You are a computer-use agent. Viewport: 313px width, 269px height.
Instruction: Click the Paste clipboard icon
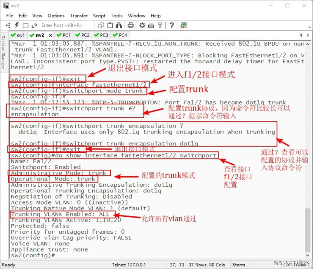coord(110,25)
